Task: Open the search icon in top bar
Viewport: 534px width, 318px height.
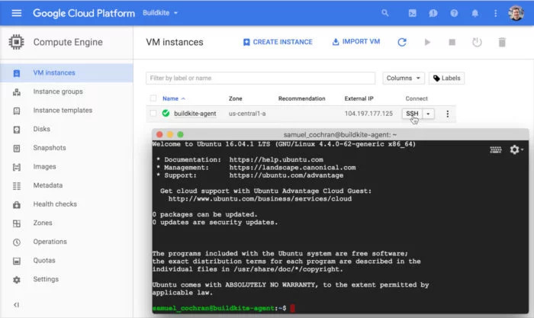Action: (384, 13)
